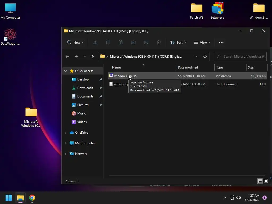The height and width of the screenshot is (204, 272).
Task: Go forward with the right arrow
Action: click(76, 57)
